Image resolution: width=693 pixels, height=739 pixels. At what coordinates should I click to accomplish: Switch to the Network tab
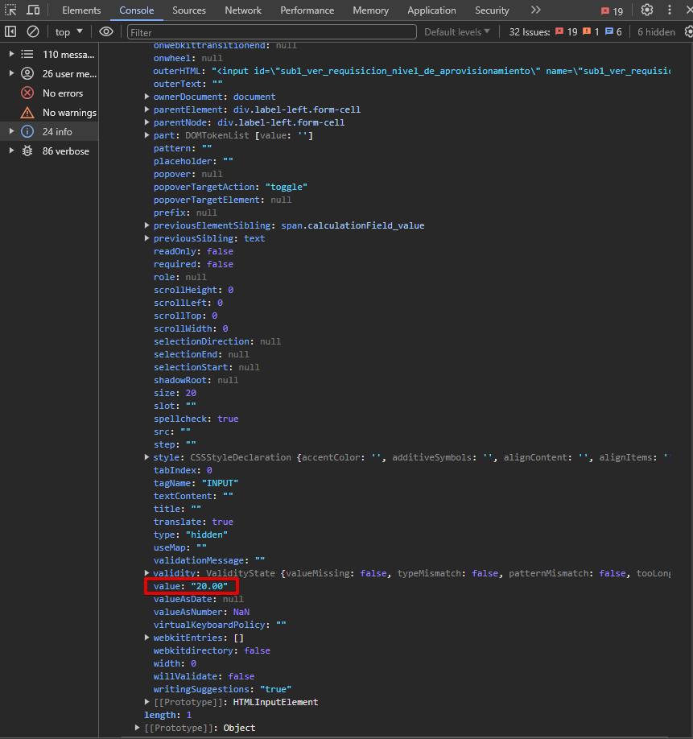[x=243, y=10]
